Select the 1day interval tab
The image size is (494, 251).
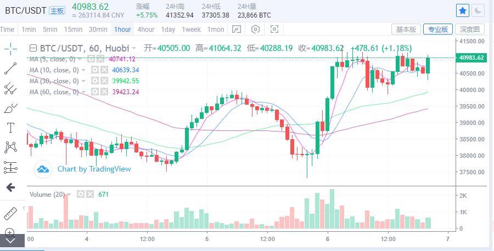[169, 29]
